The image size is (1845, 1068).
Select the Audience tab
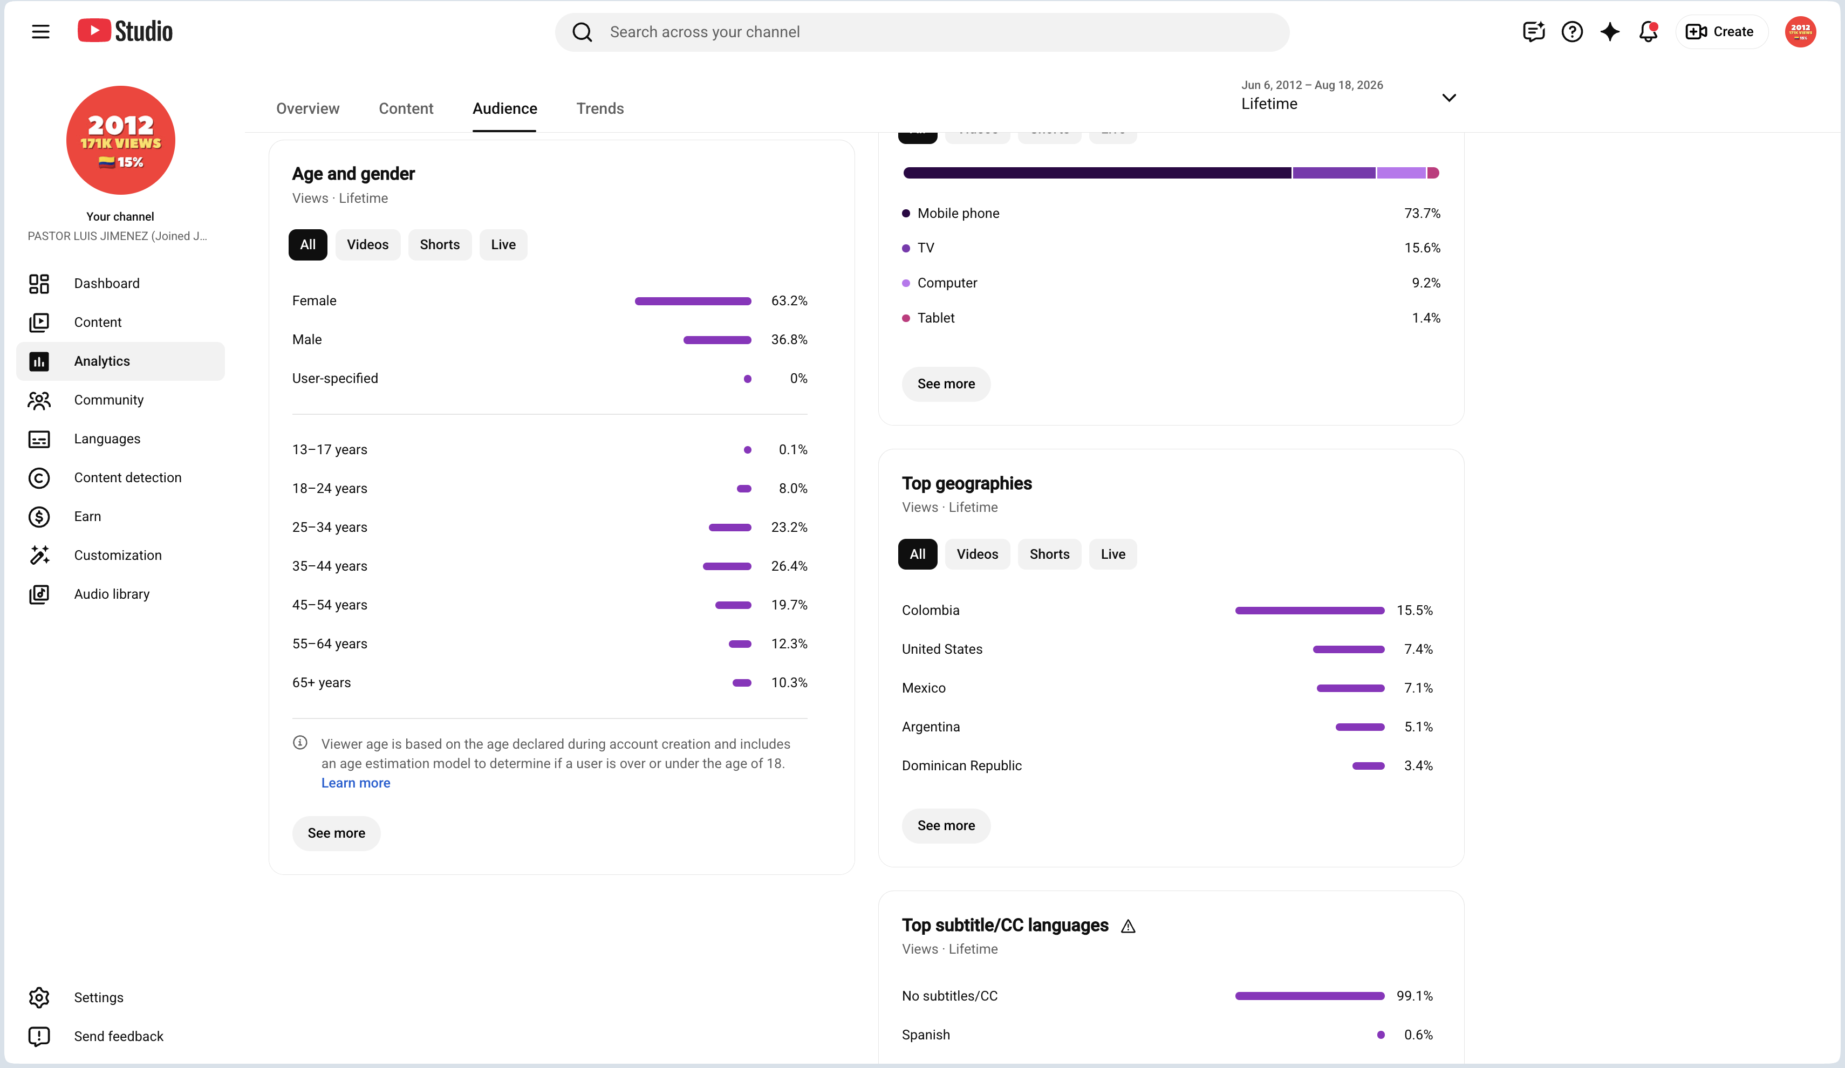504,108
